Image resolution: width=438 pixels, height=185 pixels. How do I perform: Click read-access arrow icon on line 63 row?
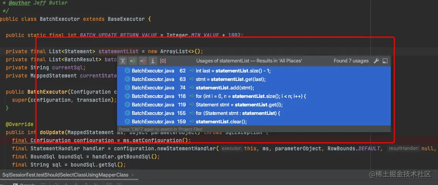tap(192, 79)
